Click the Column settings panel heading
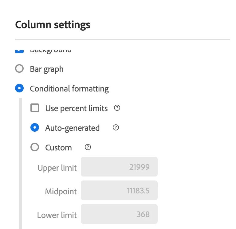The width and height of the screenshot is (236, 229). [53, 25]
